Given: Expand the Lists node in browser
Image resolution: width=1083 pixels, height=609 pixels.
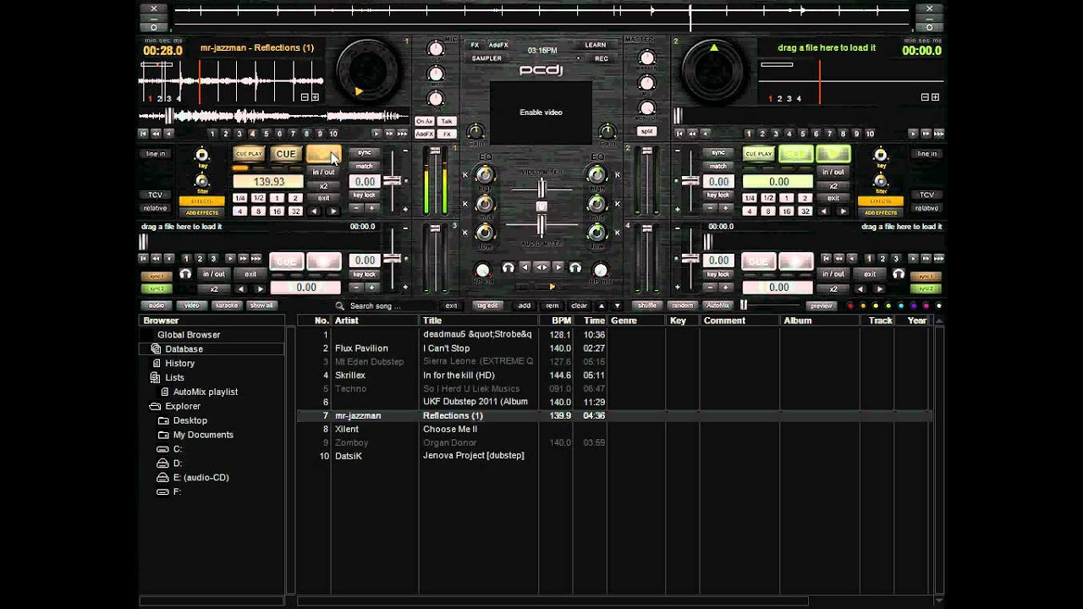Looking at the screenshot, I should pos(156,377).
